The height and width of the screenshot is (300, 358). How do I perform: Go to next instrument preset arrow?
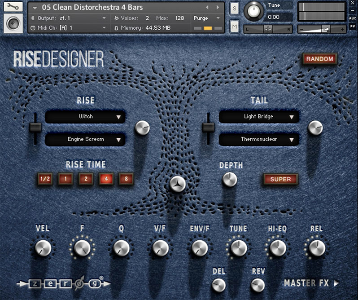click(218, 8)
